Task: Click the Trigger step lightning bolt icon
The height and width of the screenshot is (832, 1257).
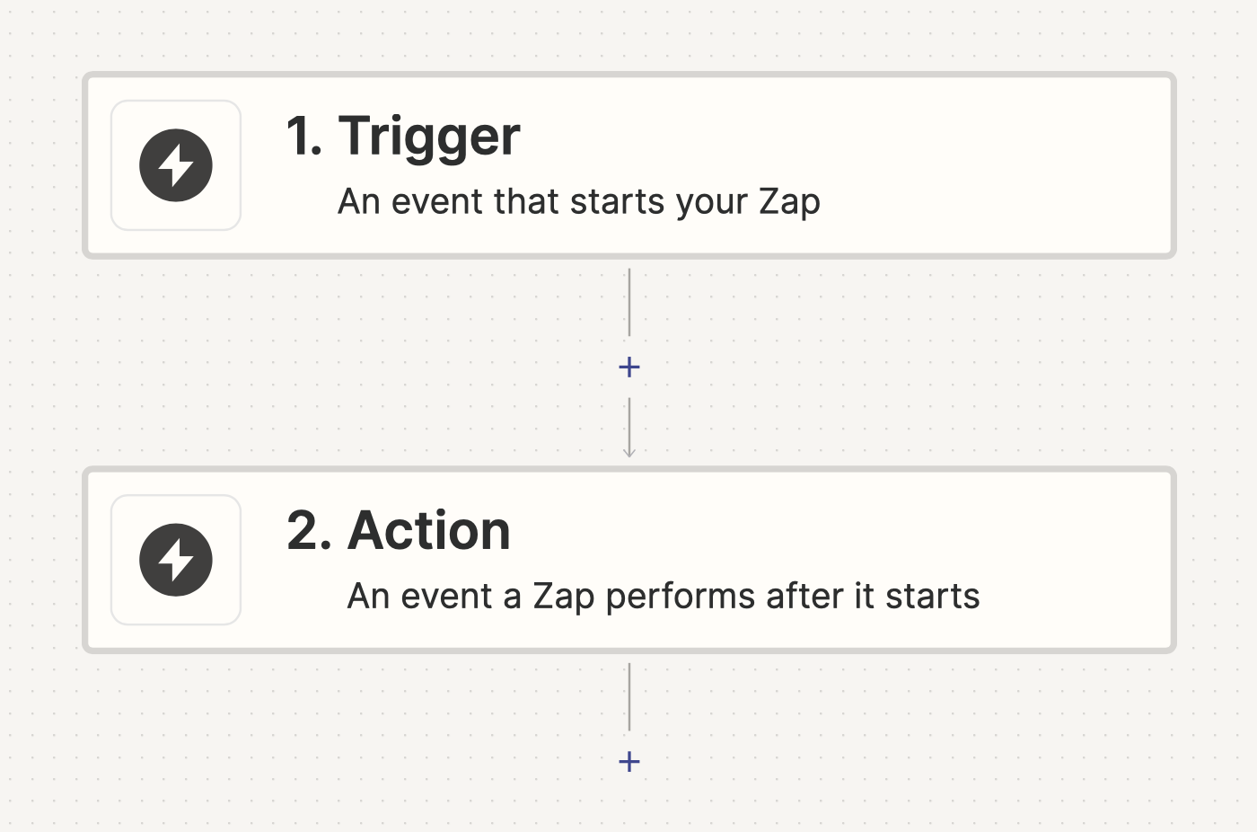Action: 176,165
